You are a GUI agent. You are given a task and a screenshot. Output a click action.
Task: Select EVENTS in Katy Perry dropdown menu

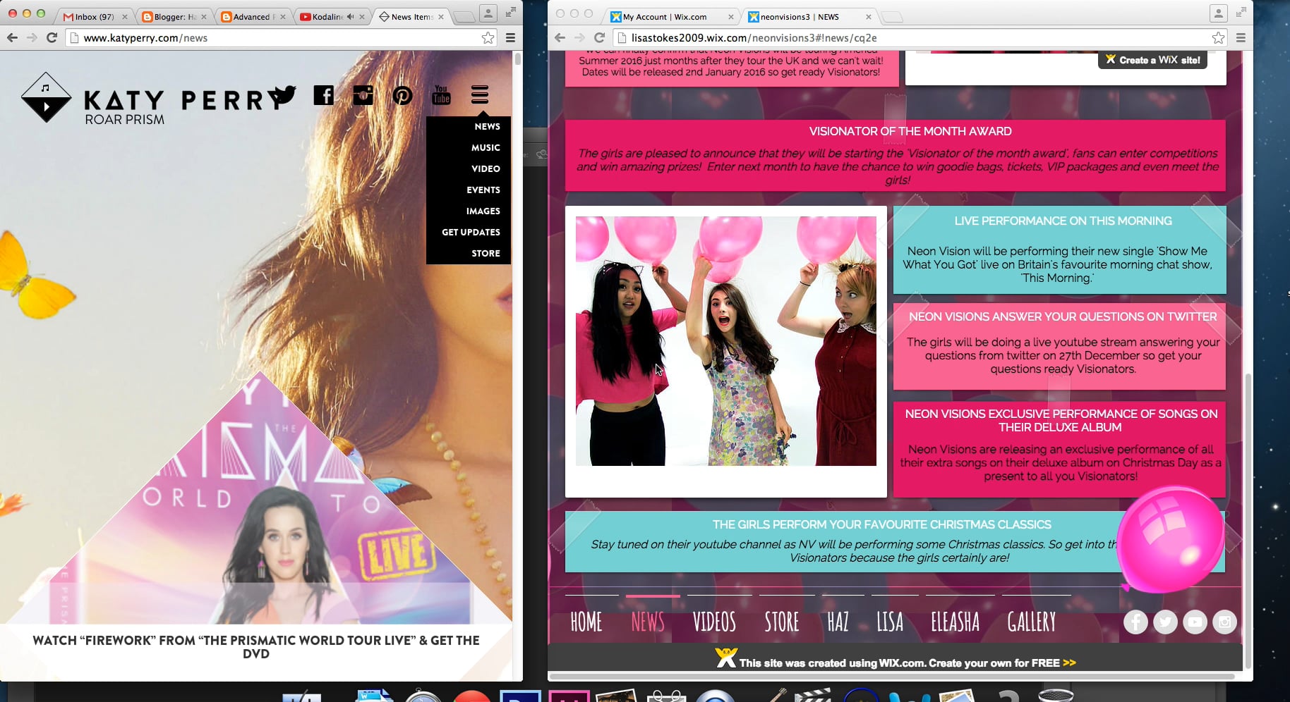tap(483, 190)
